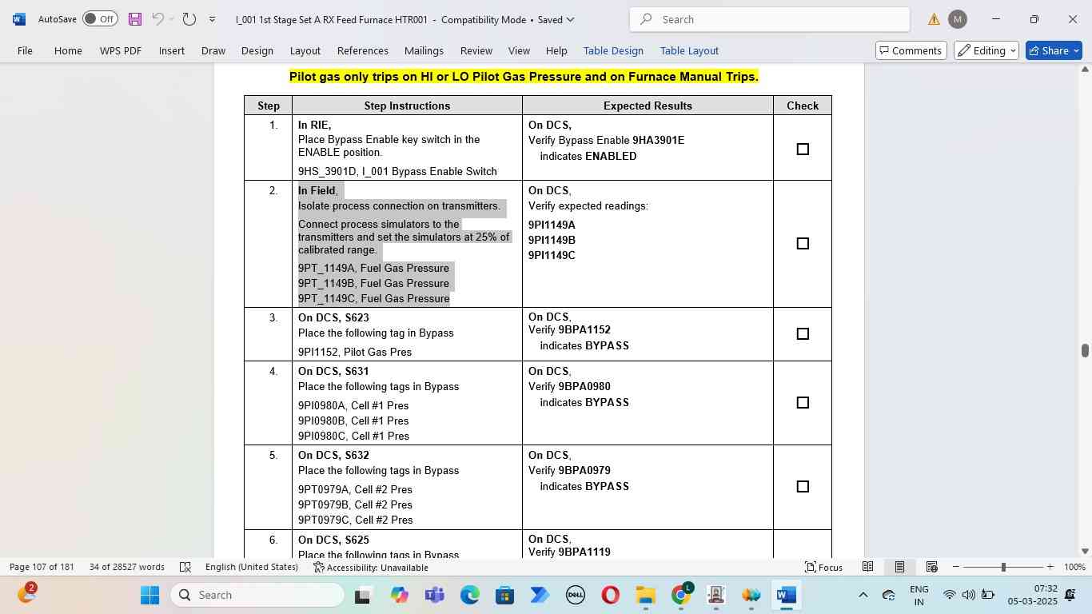1092x614 pixels.
Task: Click Accessibility: Unavailable status
Action: tap(370, 567)
